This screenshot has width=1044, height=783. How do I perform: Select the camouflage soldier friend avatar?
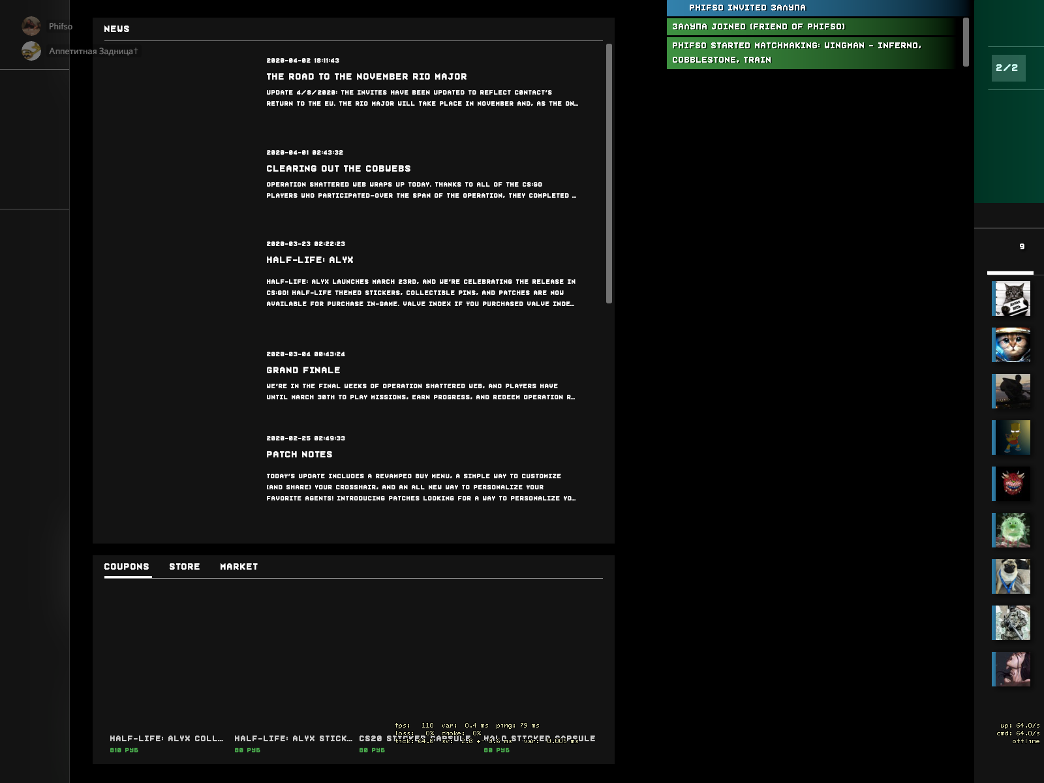[1012, 622]
